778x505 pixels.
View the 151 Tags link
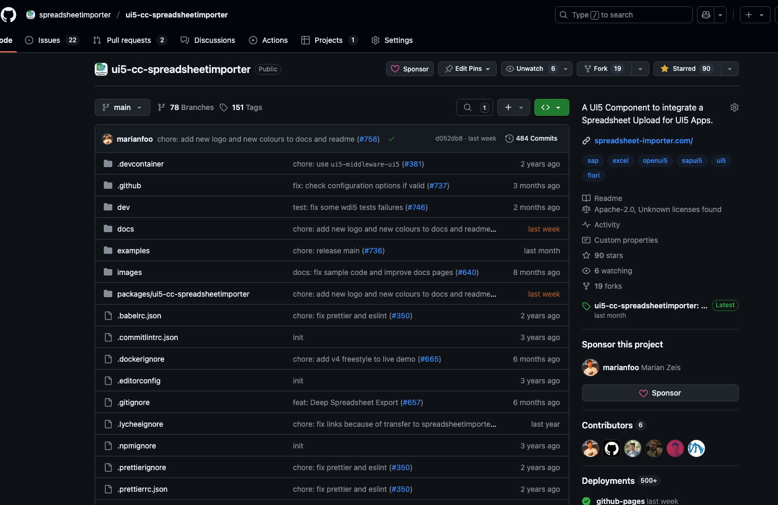tap(241, 107)
